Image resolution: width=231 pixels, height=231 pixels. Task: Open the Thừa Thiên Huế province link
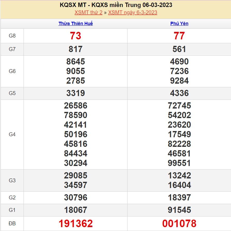coord(76,24)
